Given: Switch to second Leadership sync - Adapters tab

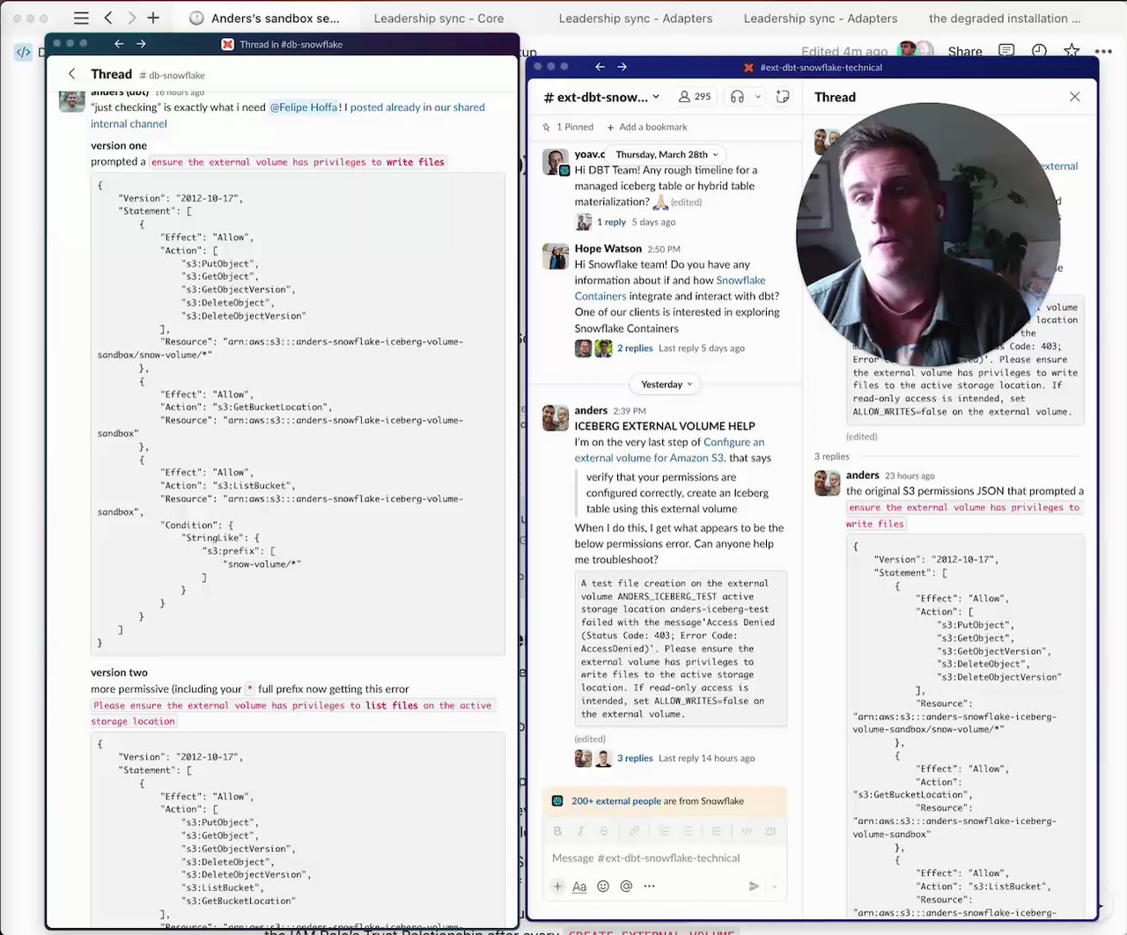Looking at the screenshot, I should click(820, 18).
